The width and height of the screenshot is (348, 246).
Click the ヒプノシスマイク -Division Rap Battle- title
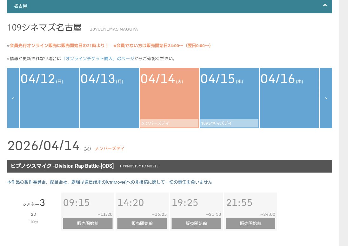pos(62,166)
